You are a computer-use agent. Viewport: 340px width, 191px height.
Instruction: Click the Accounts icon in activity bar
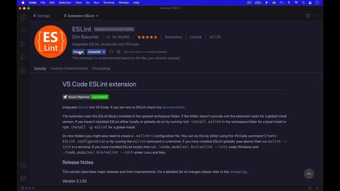[x=23, y=165]
